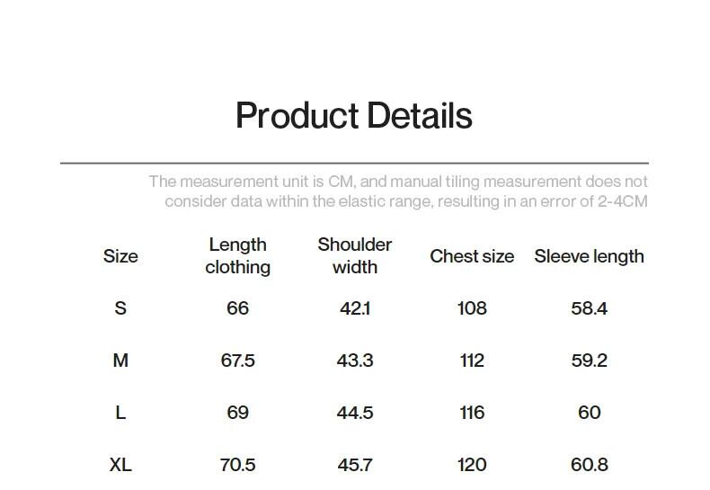This screenshot has width=710, height=490.
Task: Click sleeve length value 60.8
Action: point(589,465)
